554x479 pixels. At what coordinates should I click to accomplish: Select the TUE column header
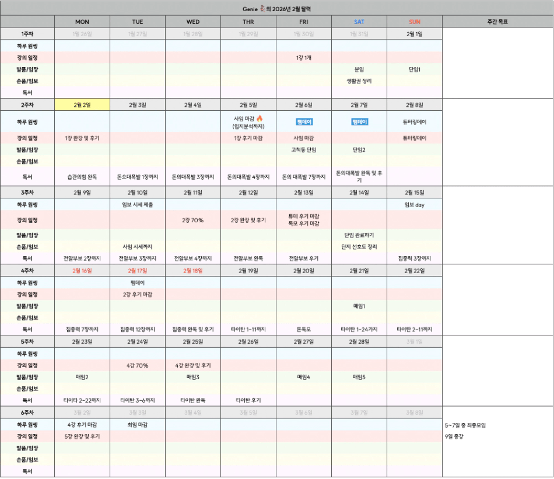click(138, 22)
